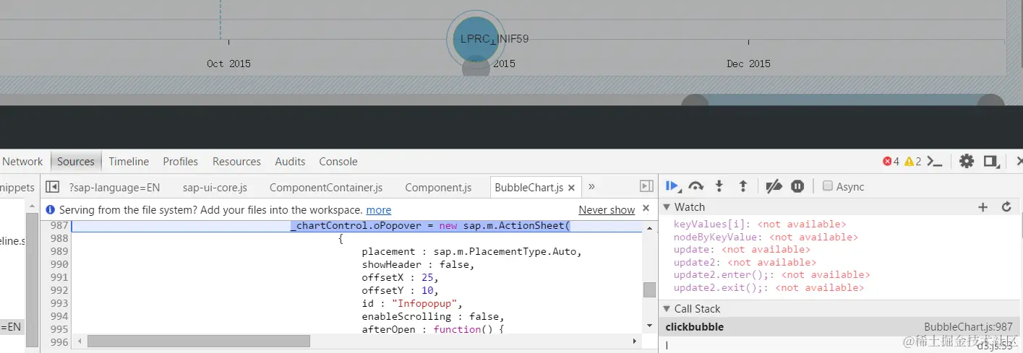Screen dimensions: 1023x353
Task: Open Component.js file tab
Action: coord(438,188)
